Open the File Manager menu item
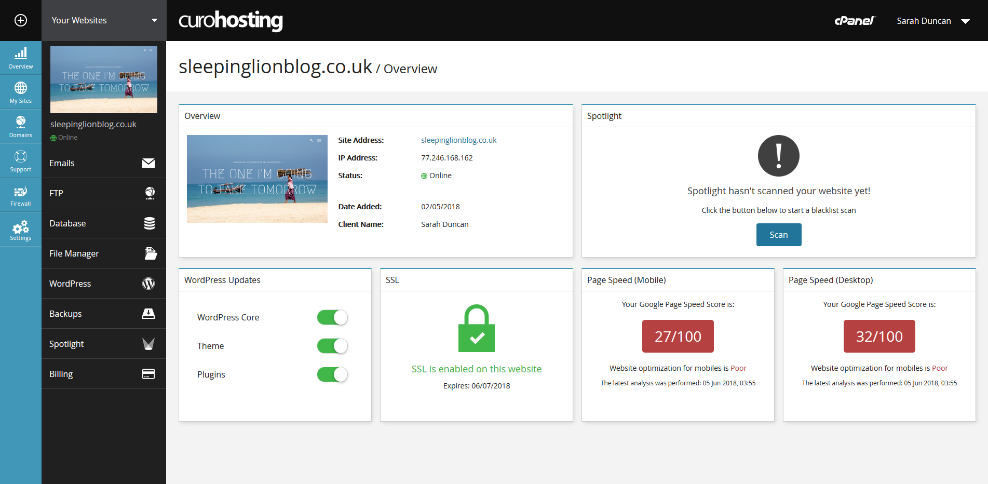The image size is (988, 484). pos(104,253)
